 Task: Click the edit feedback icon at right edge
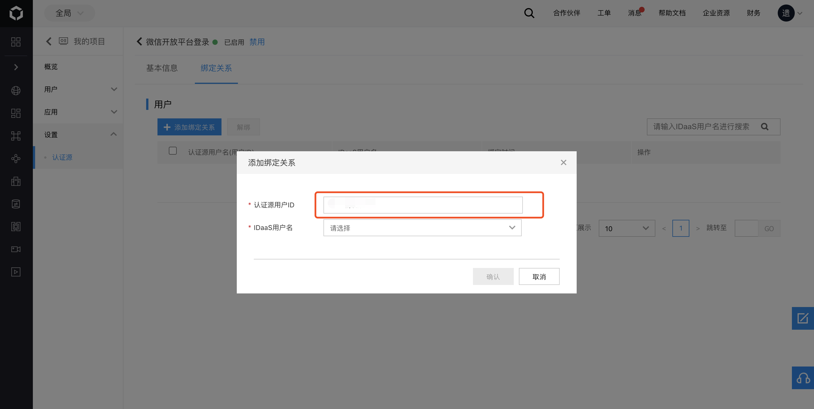coord(803,318)
